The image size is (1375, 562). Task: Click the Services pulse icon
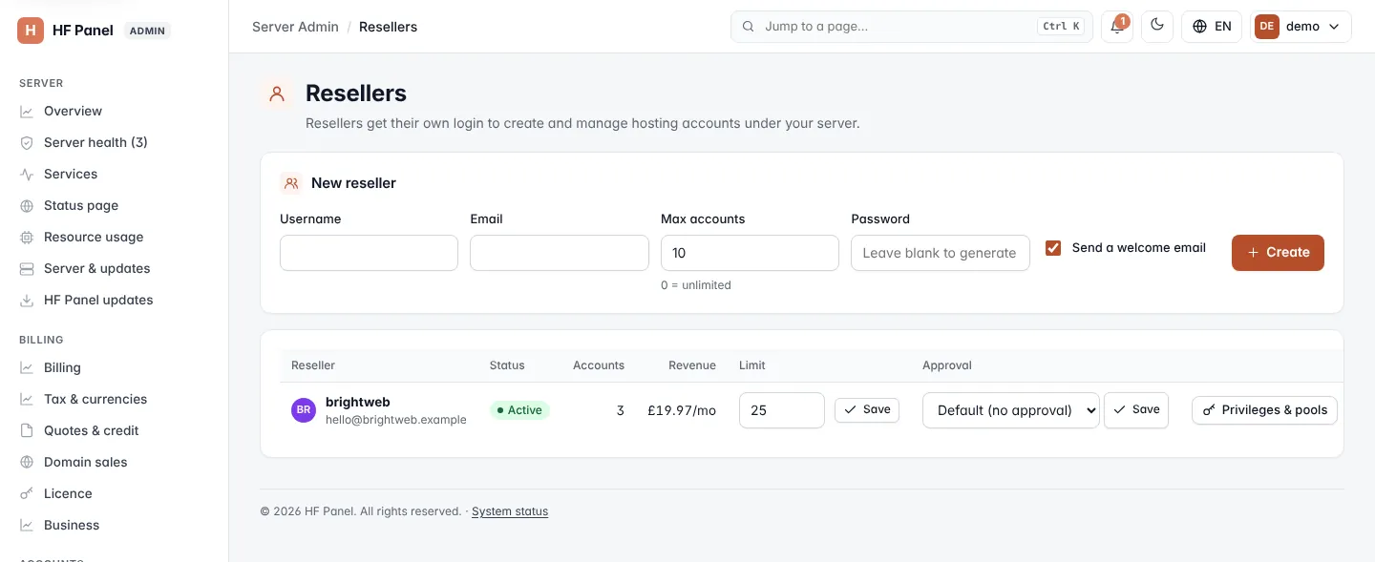coord(27,175)
